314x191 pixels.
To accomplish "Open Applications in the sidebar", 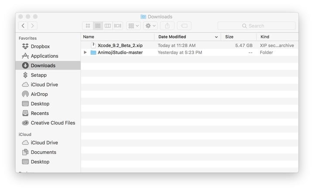I will pyautogui.click(x=48, y=56).
